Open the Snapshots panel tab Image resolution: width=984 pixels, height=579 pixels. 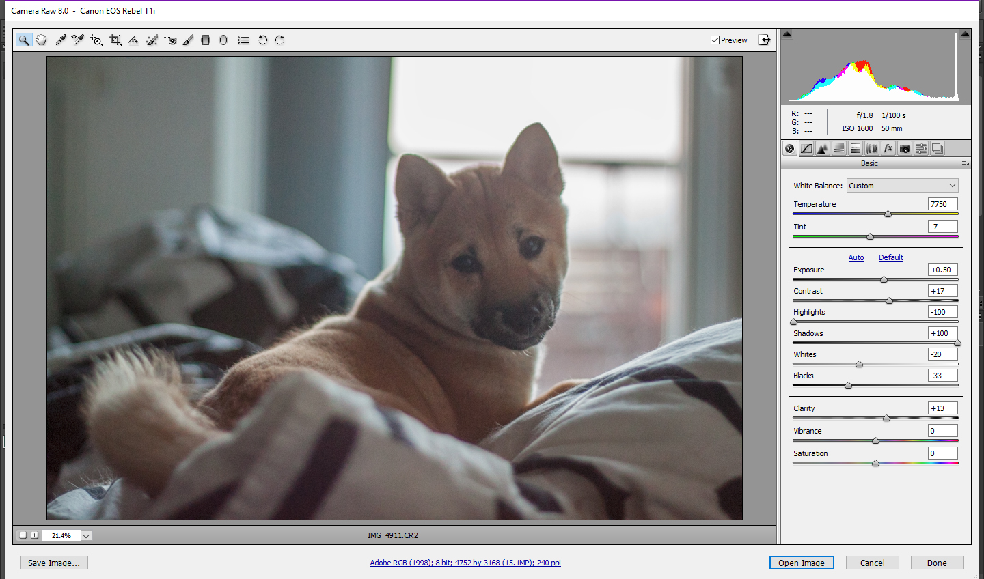click(x=938, y=149)
